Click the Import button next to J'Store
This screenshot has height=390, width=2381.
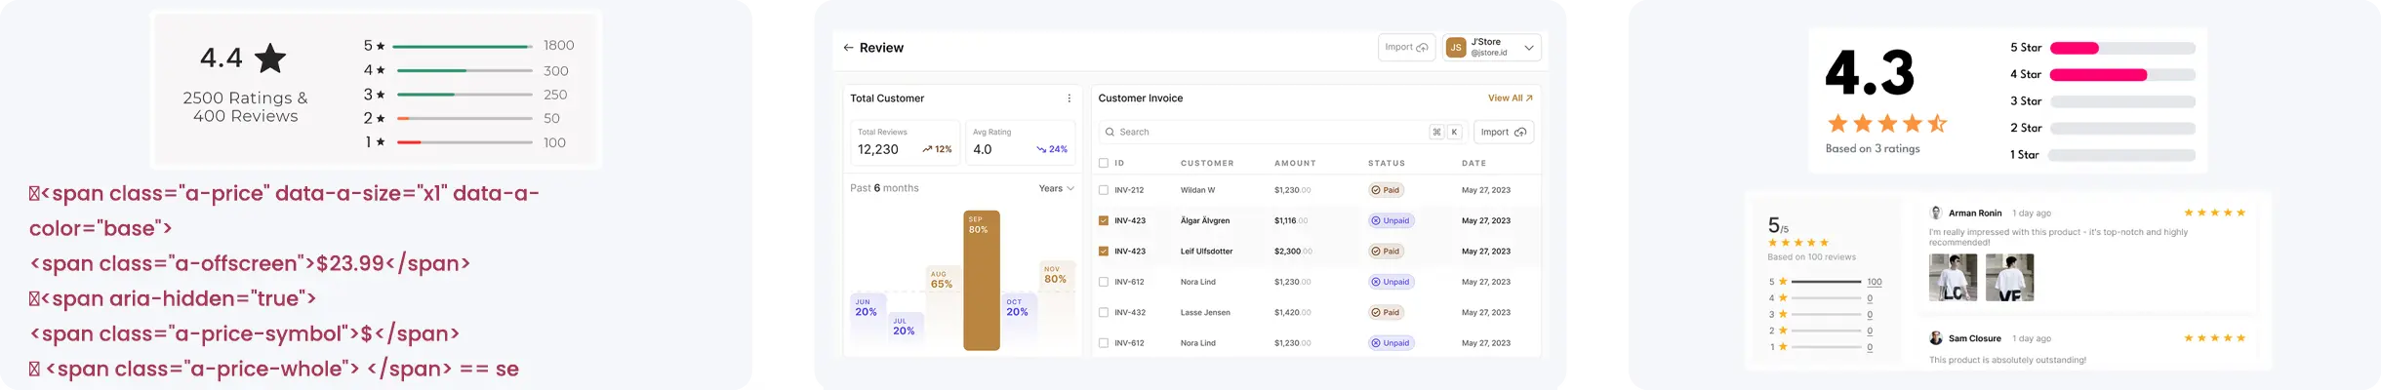click(x=1406, y=47)
